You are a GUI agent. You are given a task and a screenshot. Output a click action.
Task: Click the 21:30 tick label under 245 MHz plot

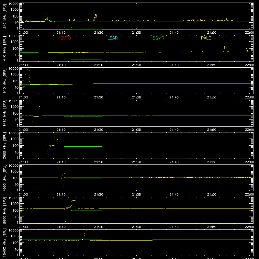pyautogui.click(x=136, y=33)
